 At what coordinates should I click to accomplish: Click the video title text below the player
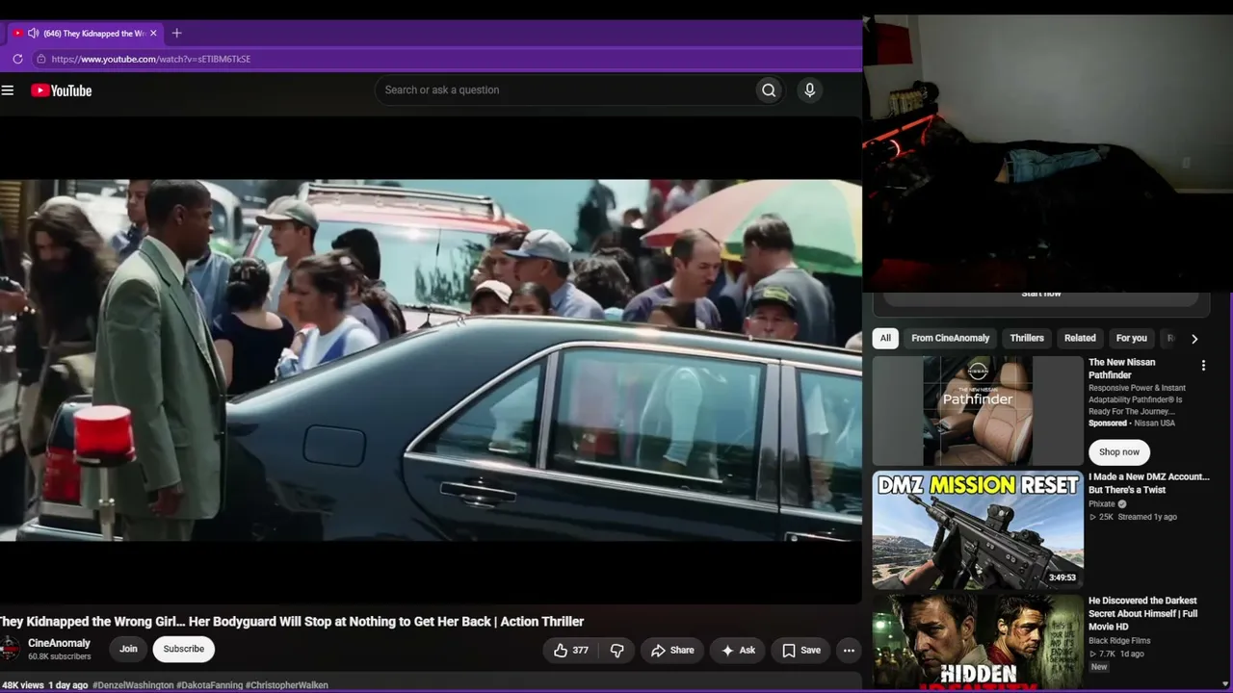292,622
